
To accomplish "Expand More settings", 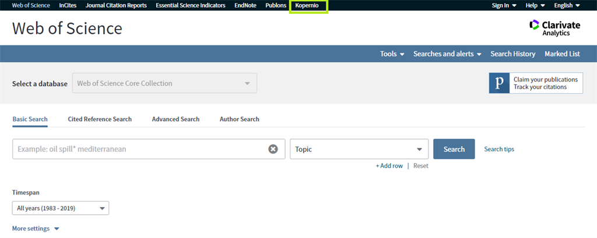I will (x=36, y=229).
